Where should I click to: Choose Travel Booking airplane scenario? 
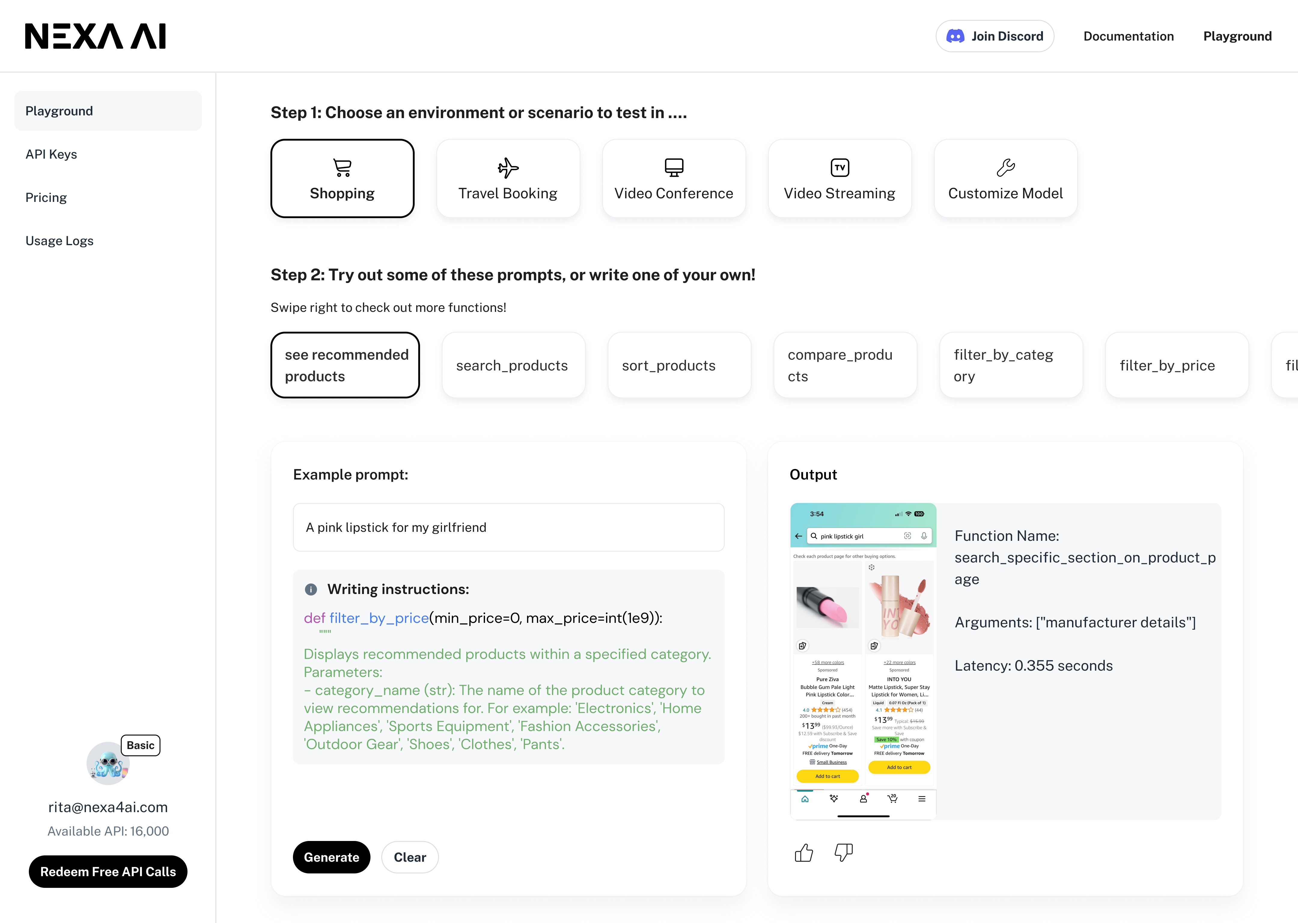508,178
